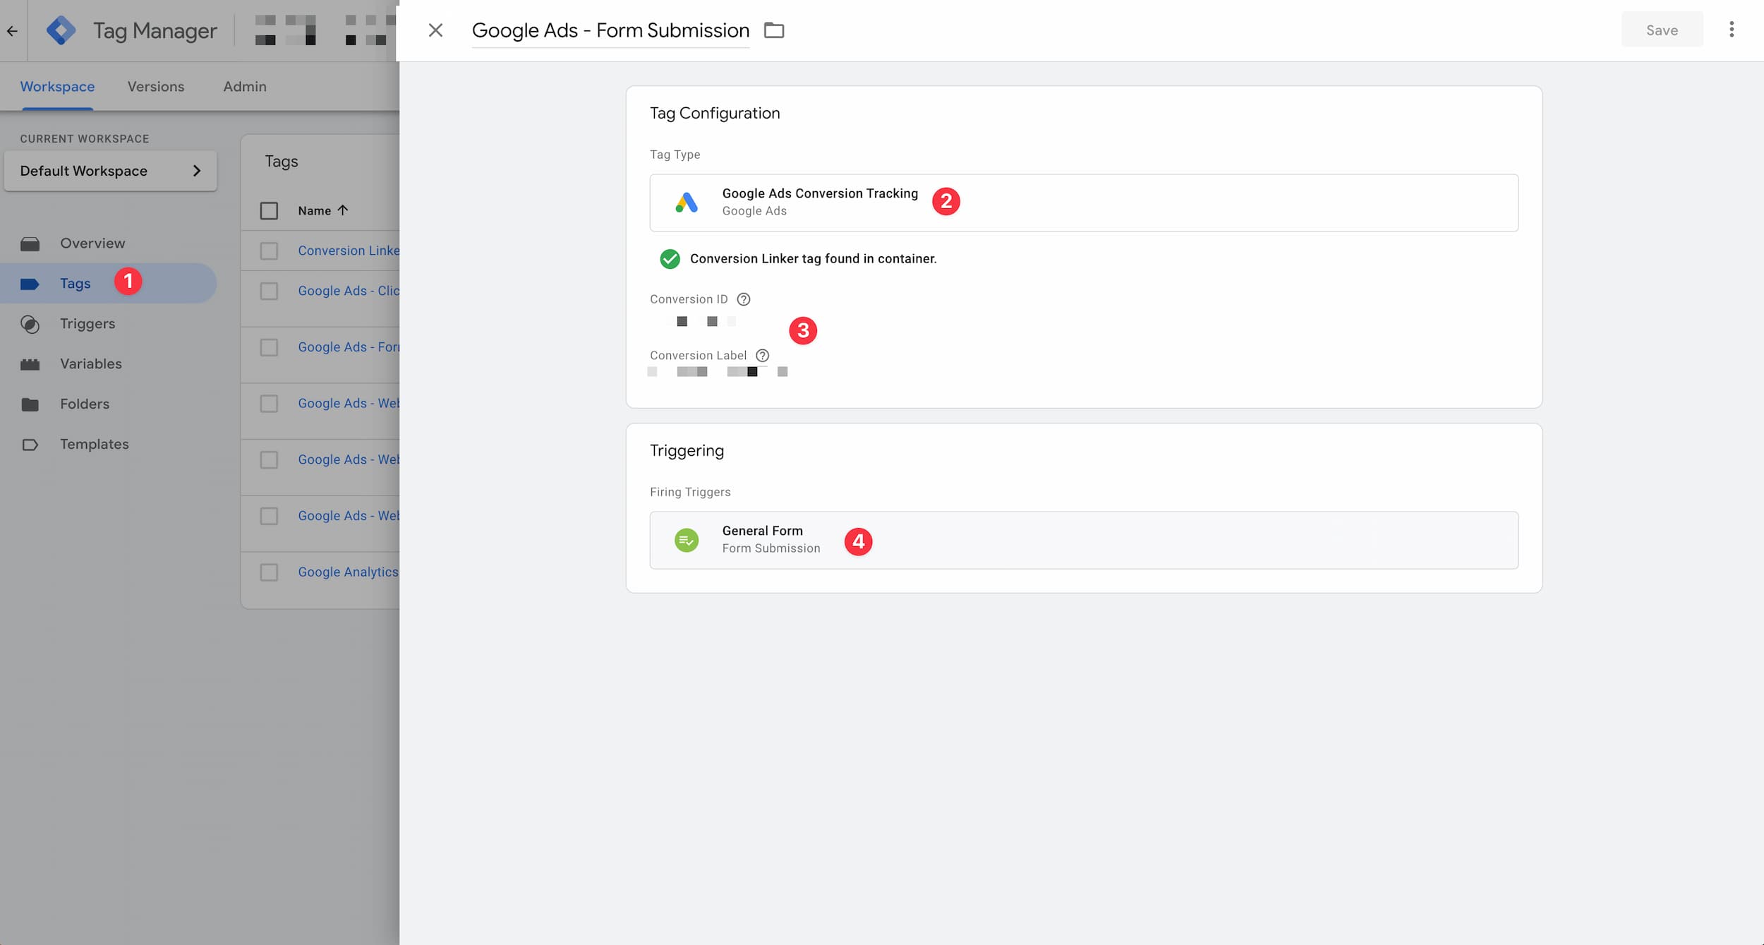Click the Conversion Label value field
The width and height of the screenshot is (1764, 945).
click(x=718, y=372)
